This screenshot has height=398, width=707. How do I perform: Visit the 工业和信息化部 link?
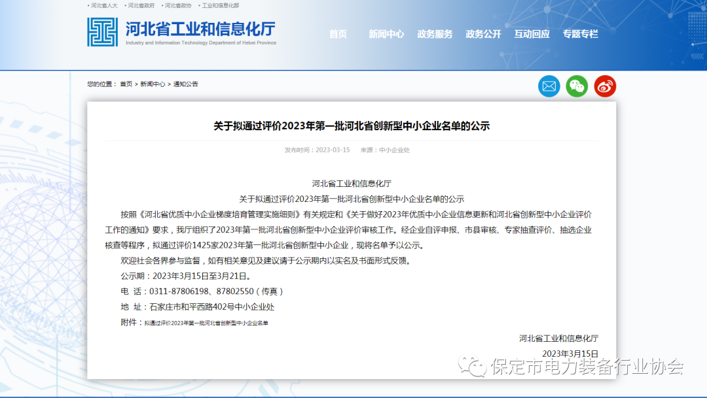click(x=221, y=5)
